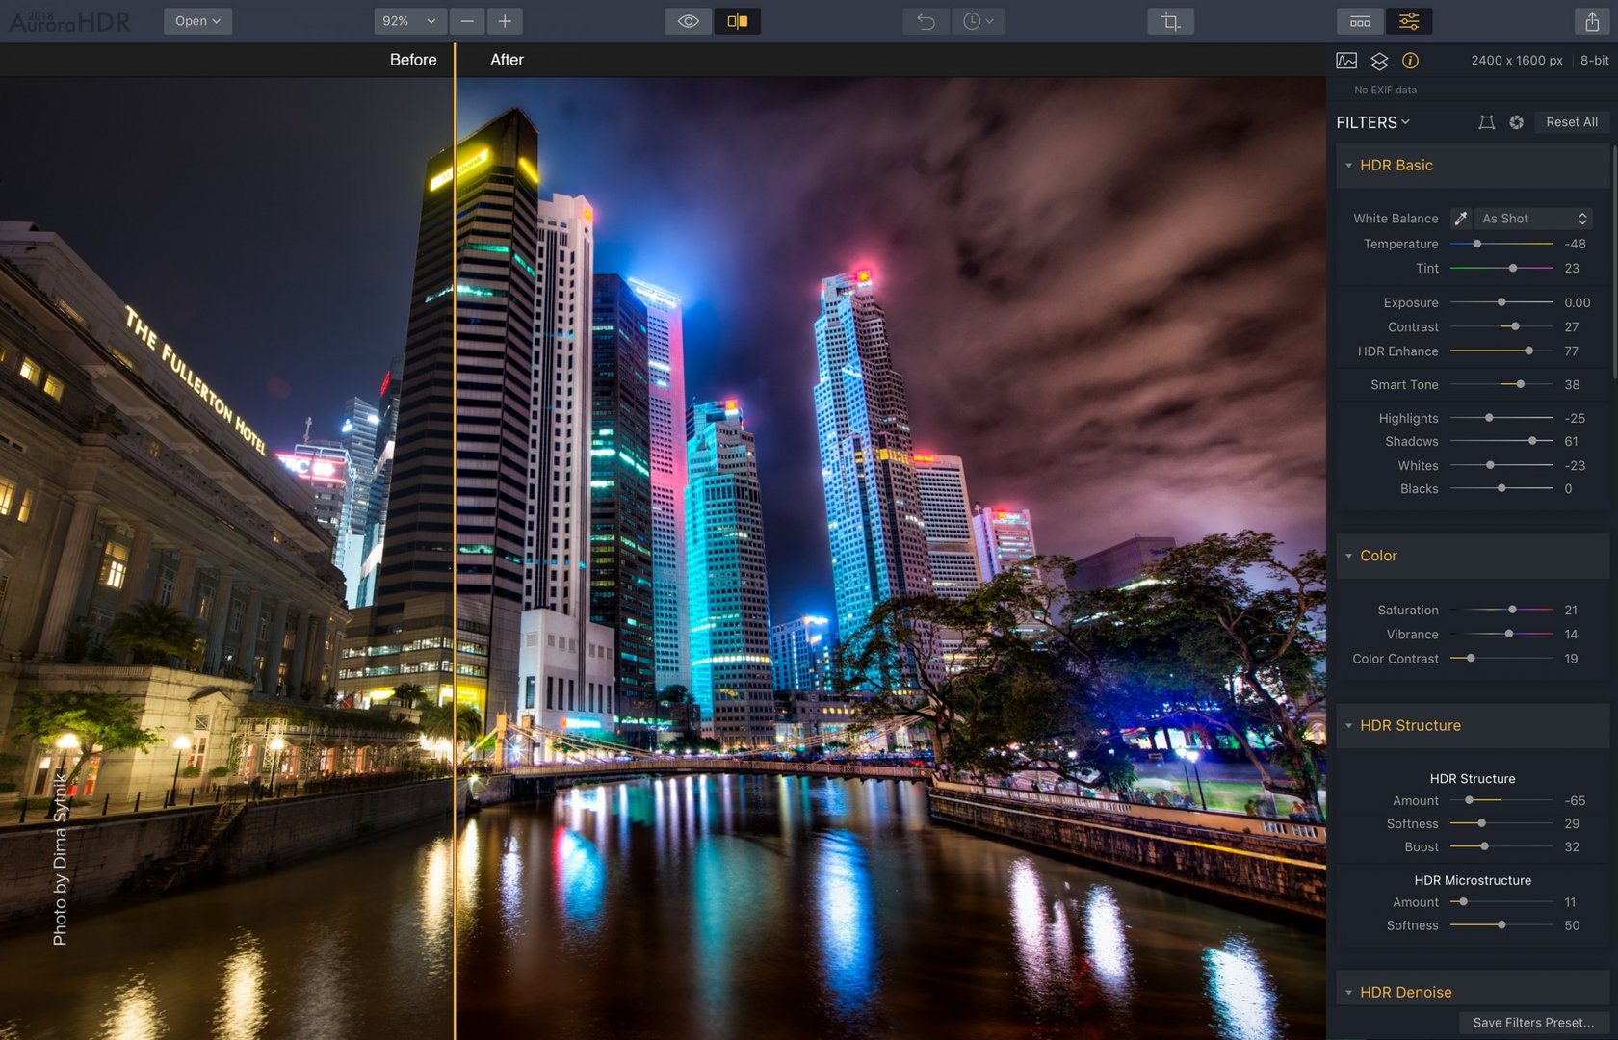
Task: Click the zoom out minus button
Action: (467, 21)
